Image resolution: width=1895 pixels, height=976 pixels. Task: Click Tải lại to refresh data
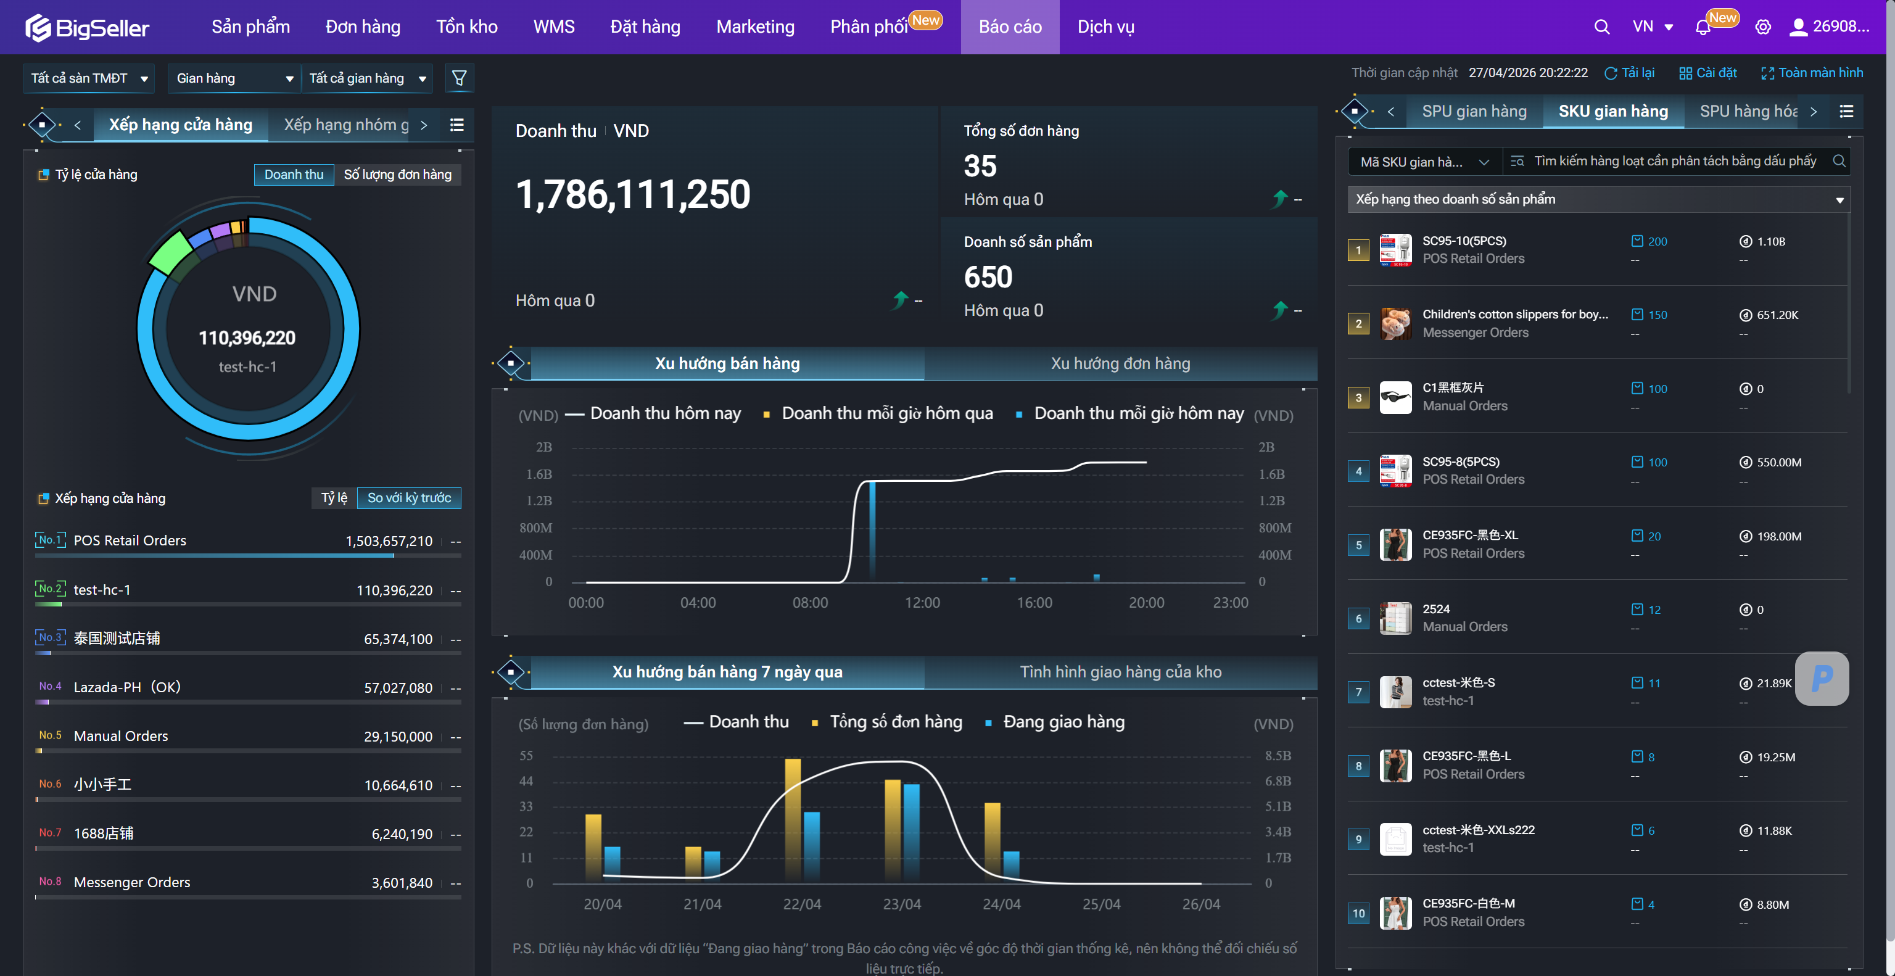(1629, 73)
